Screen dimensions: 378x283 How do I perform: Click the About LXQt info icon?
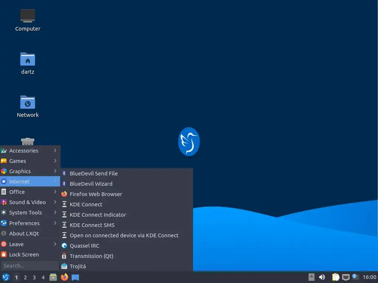click(x=4, y=233)
